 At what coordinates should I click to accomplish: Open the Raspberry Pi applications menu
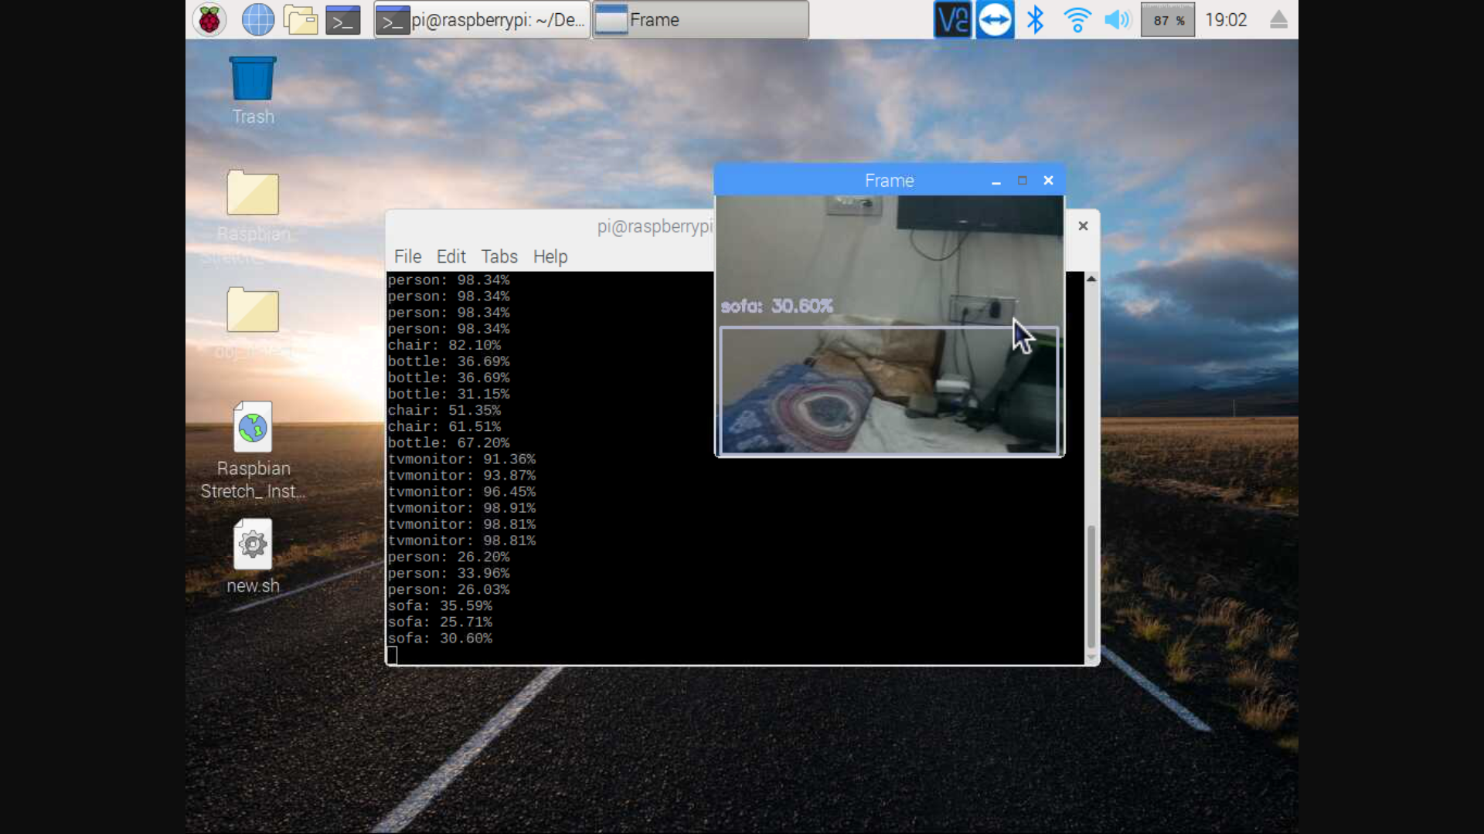pyautogui.click(x=209, y=20)
